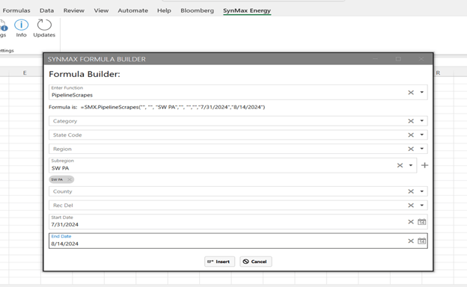Open the Bloomberg ribbon tab
Viewport: 467px width, 287px height.
click(x=197, y=10)
